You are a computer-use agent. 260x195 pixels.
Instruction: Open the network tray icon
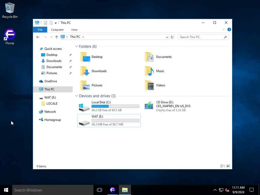click(x=221, y=190)
